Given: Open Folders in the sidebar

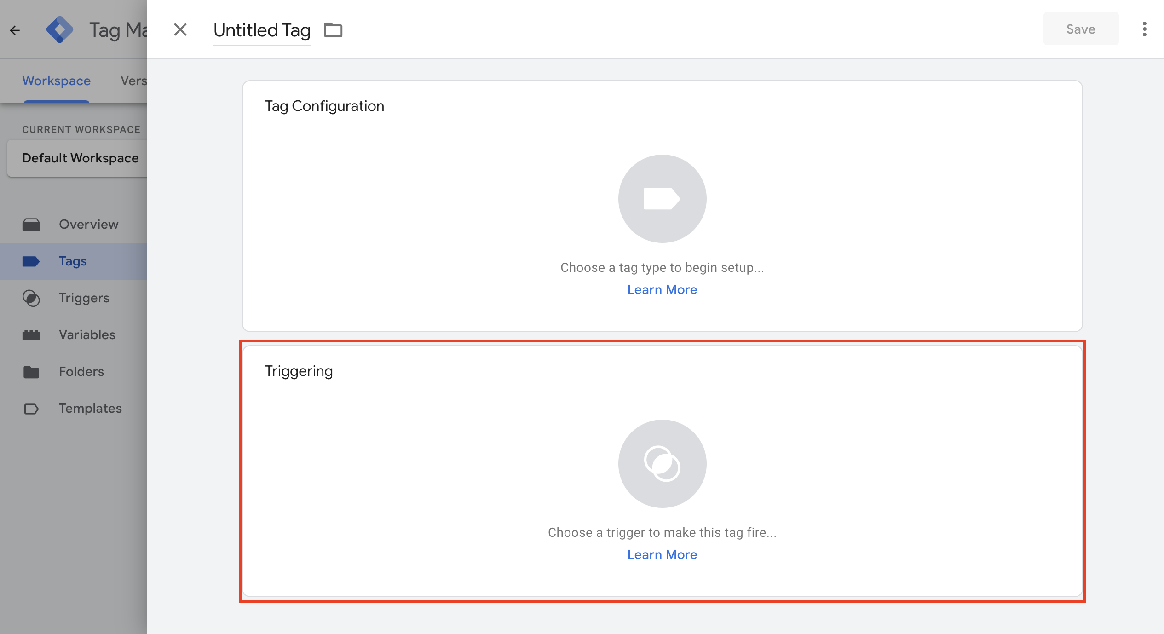Looking at the screenshot, I should (x=74, y=372).
